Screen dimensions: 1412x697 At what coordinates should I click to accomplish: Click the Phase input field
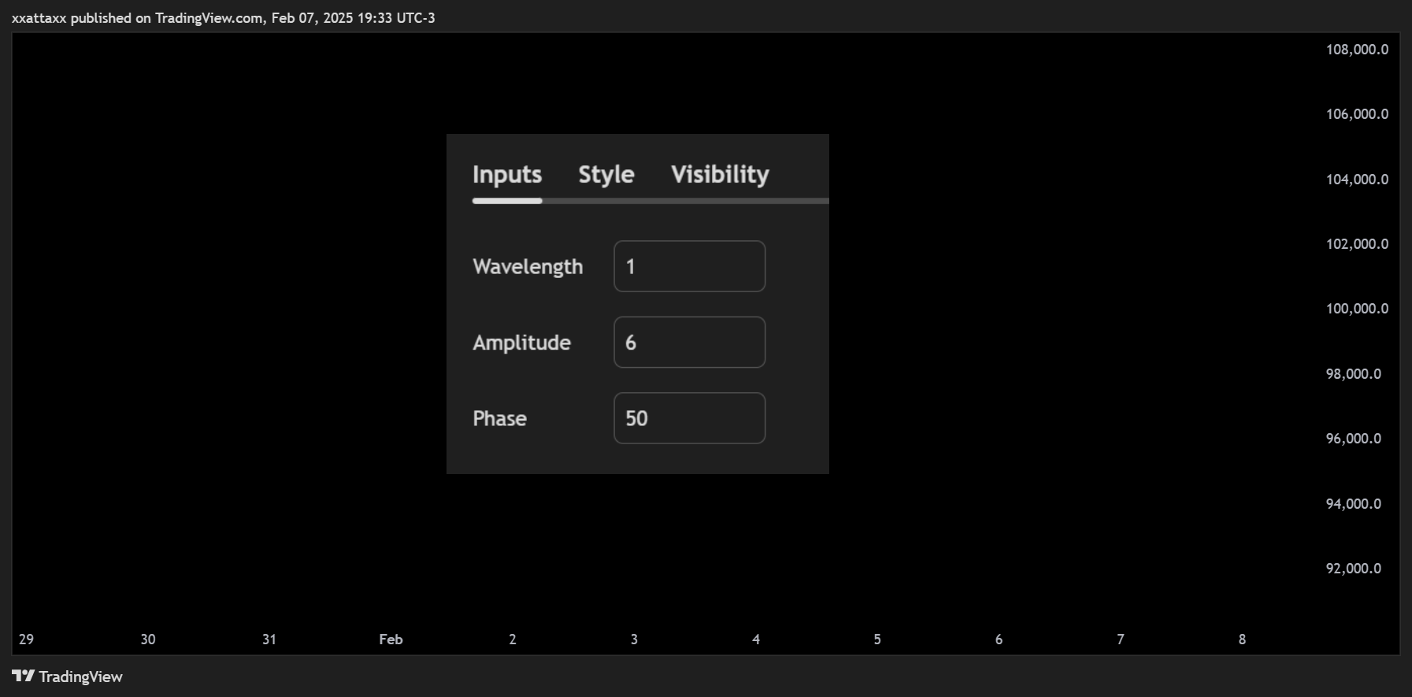tap(690, 418)
